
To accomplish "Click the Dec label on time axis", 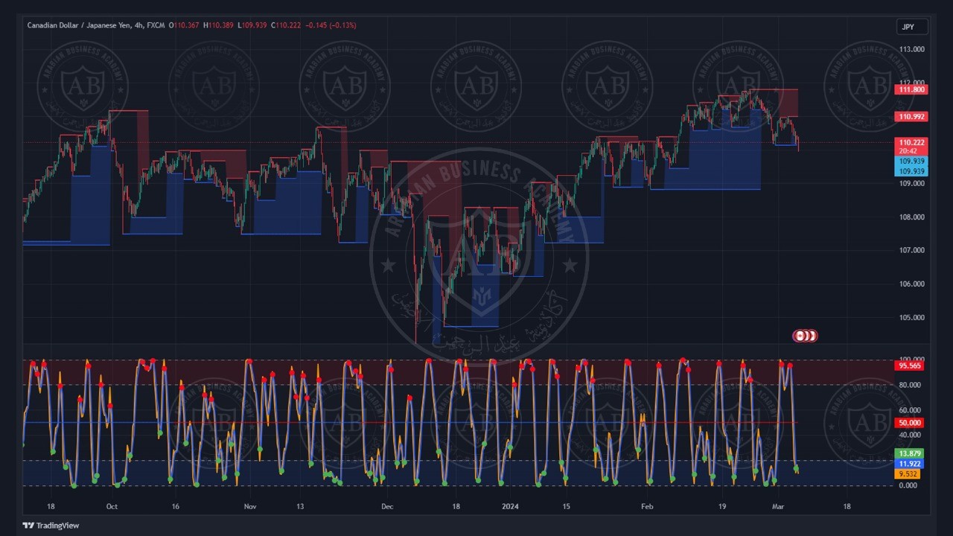I will 387,506.
